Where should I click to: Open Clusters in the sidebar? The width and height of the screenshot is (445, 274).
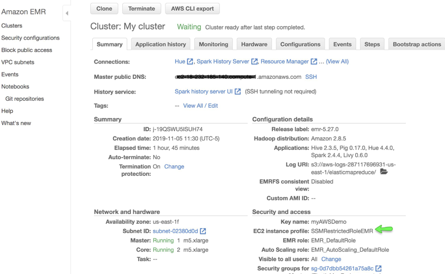(12, 25)
